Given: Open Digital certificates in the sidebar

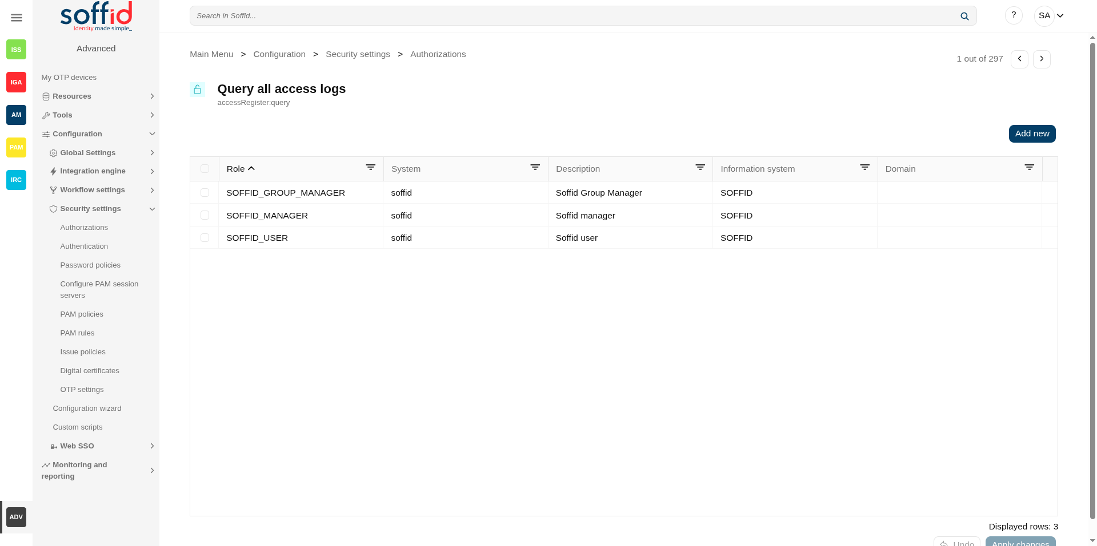Looking at the screenshot, I should click(x=90, y=371).
